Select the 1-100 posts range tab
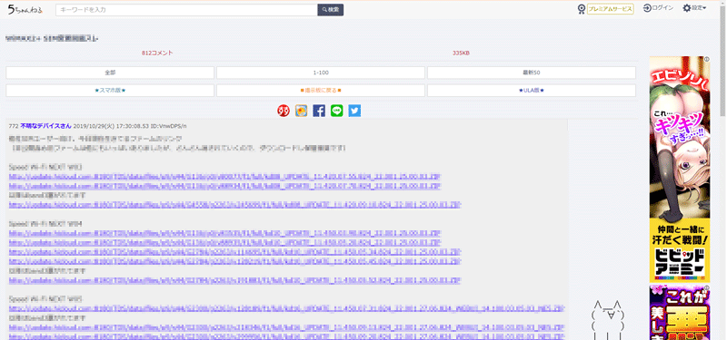Screen dimensions: 727x340 pos(321,73)
